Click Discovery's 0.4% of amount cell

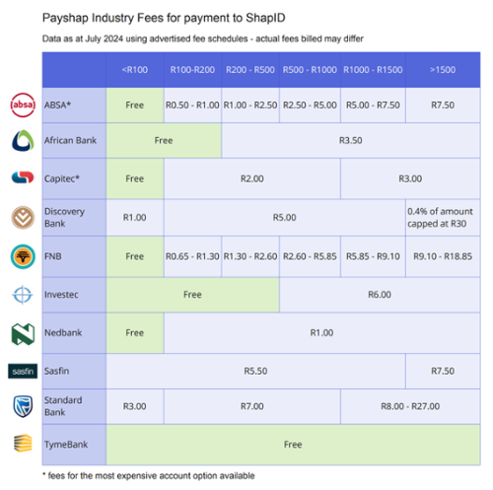[443, 218]
